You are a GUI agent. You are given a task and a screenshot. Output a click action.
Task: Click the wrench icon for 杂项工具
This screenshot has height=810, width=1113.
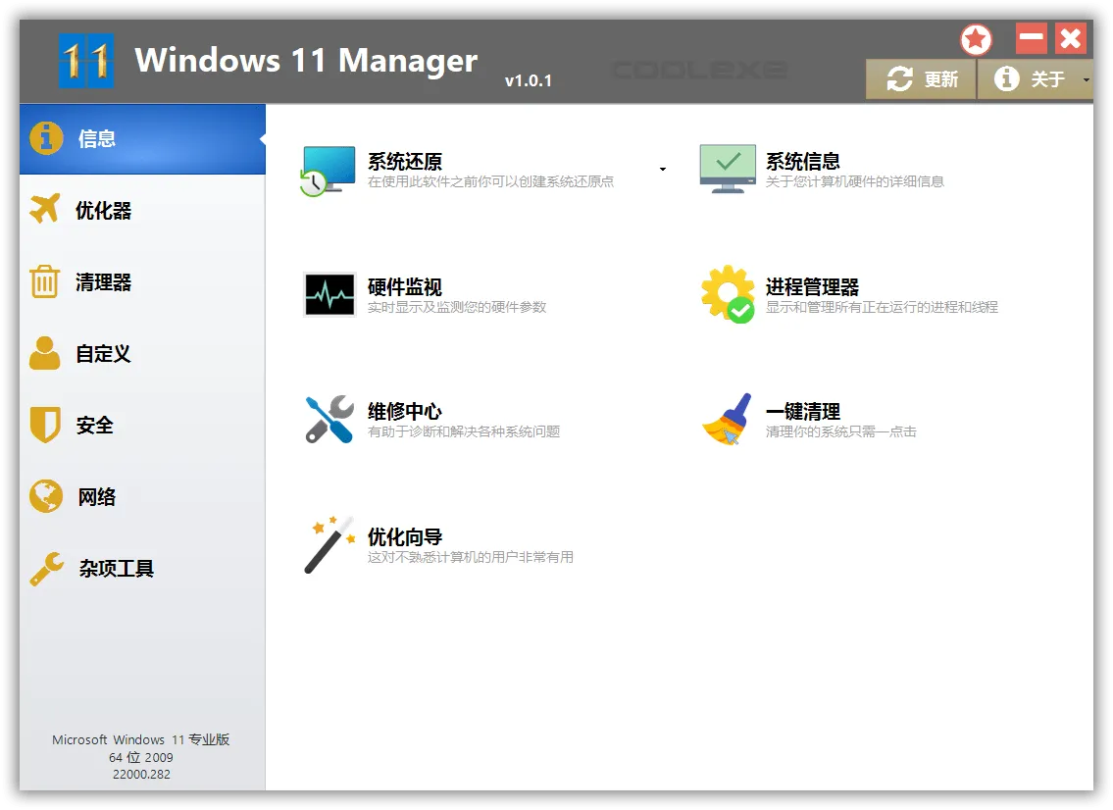(x=47, y=569)
